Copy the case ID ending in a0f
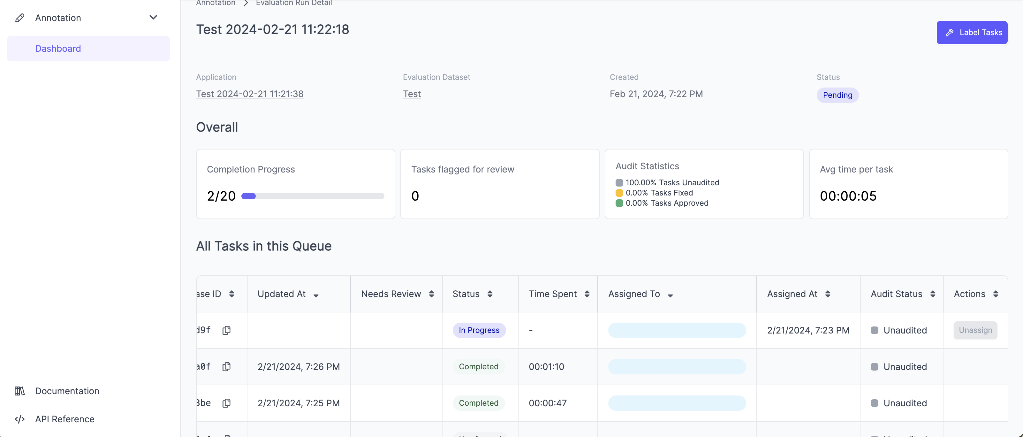Image resolution: width=1023 pixels, height=437 pixels. [226, 367]
